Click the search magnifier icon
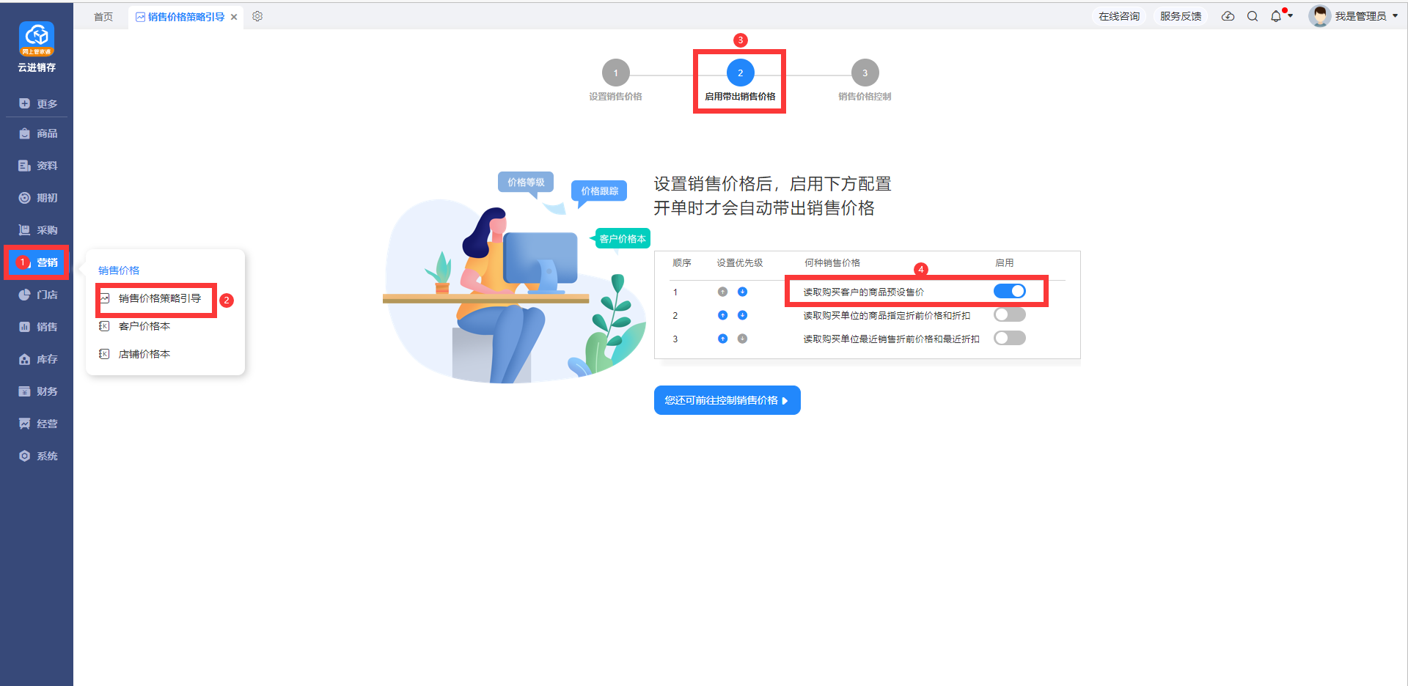 click(x=1253, y=16)
